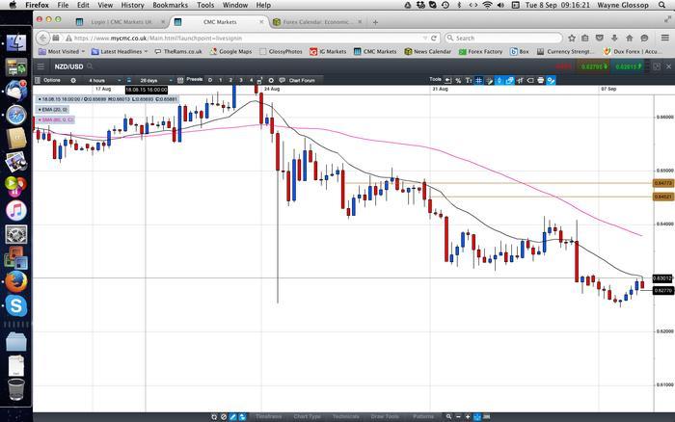Screen dimensions: 675x422
Task: Select the text annotation tool
Action: tap(469, 80)
